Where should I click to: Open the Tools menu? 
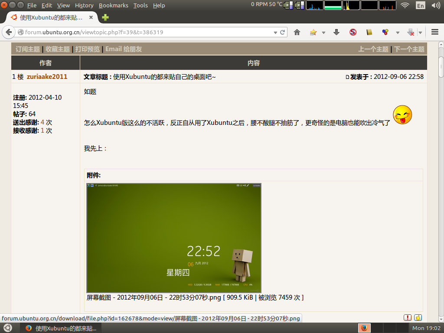coord(140,5)
